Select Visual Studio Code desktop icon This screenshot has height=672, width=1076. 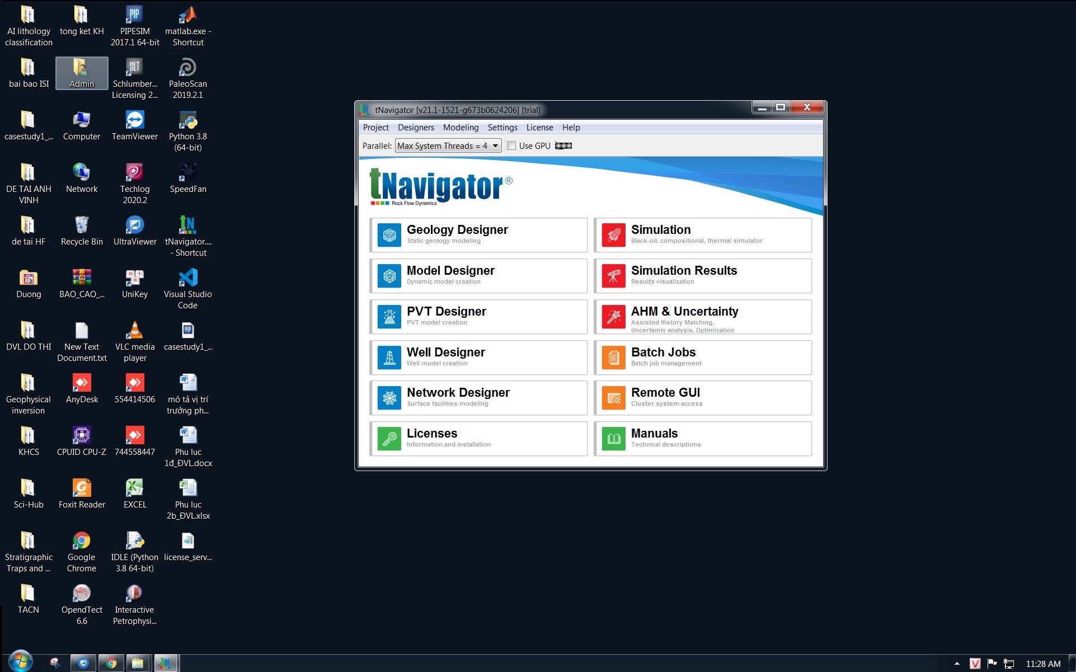pyautogui.click(x=188, y=289)
